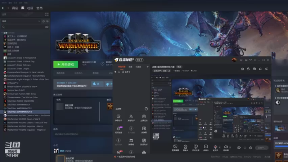Click record video icon in bottom bar
The image size is (288, 162).
(239, 148)
